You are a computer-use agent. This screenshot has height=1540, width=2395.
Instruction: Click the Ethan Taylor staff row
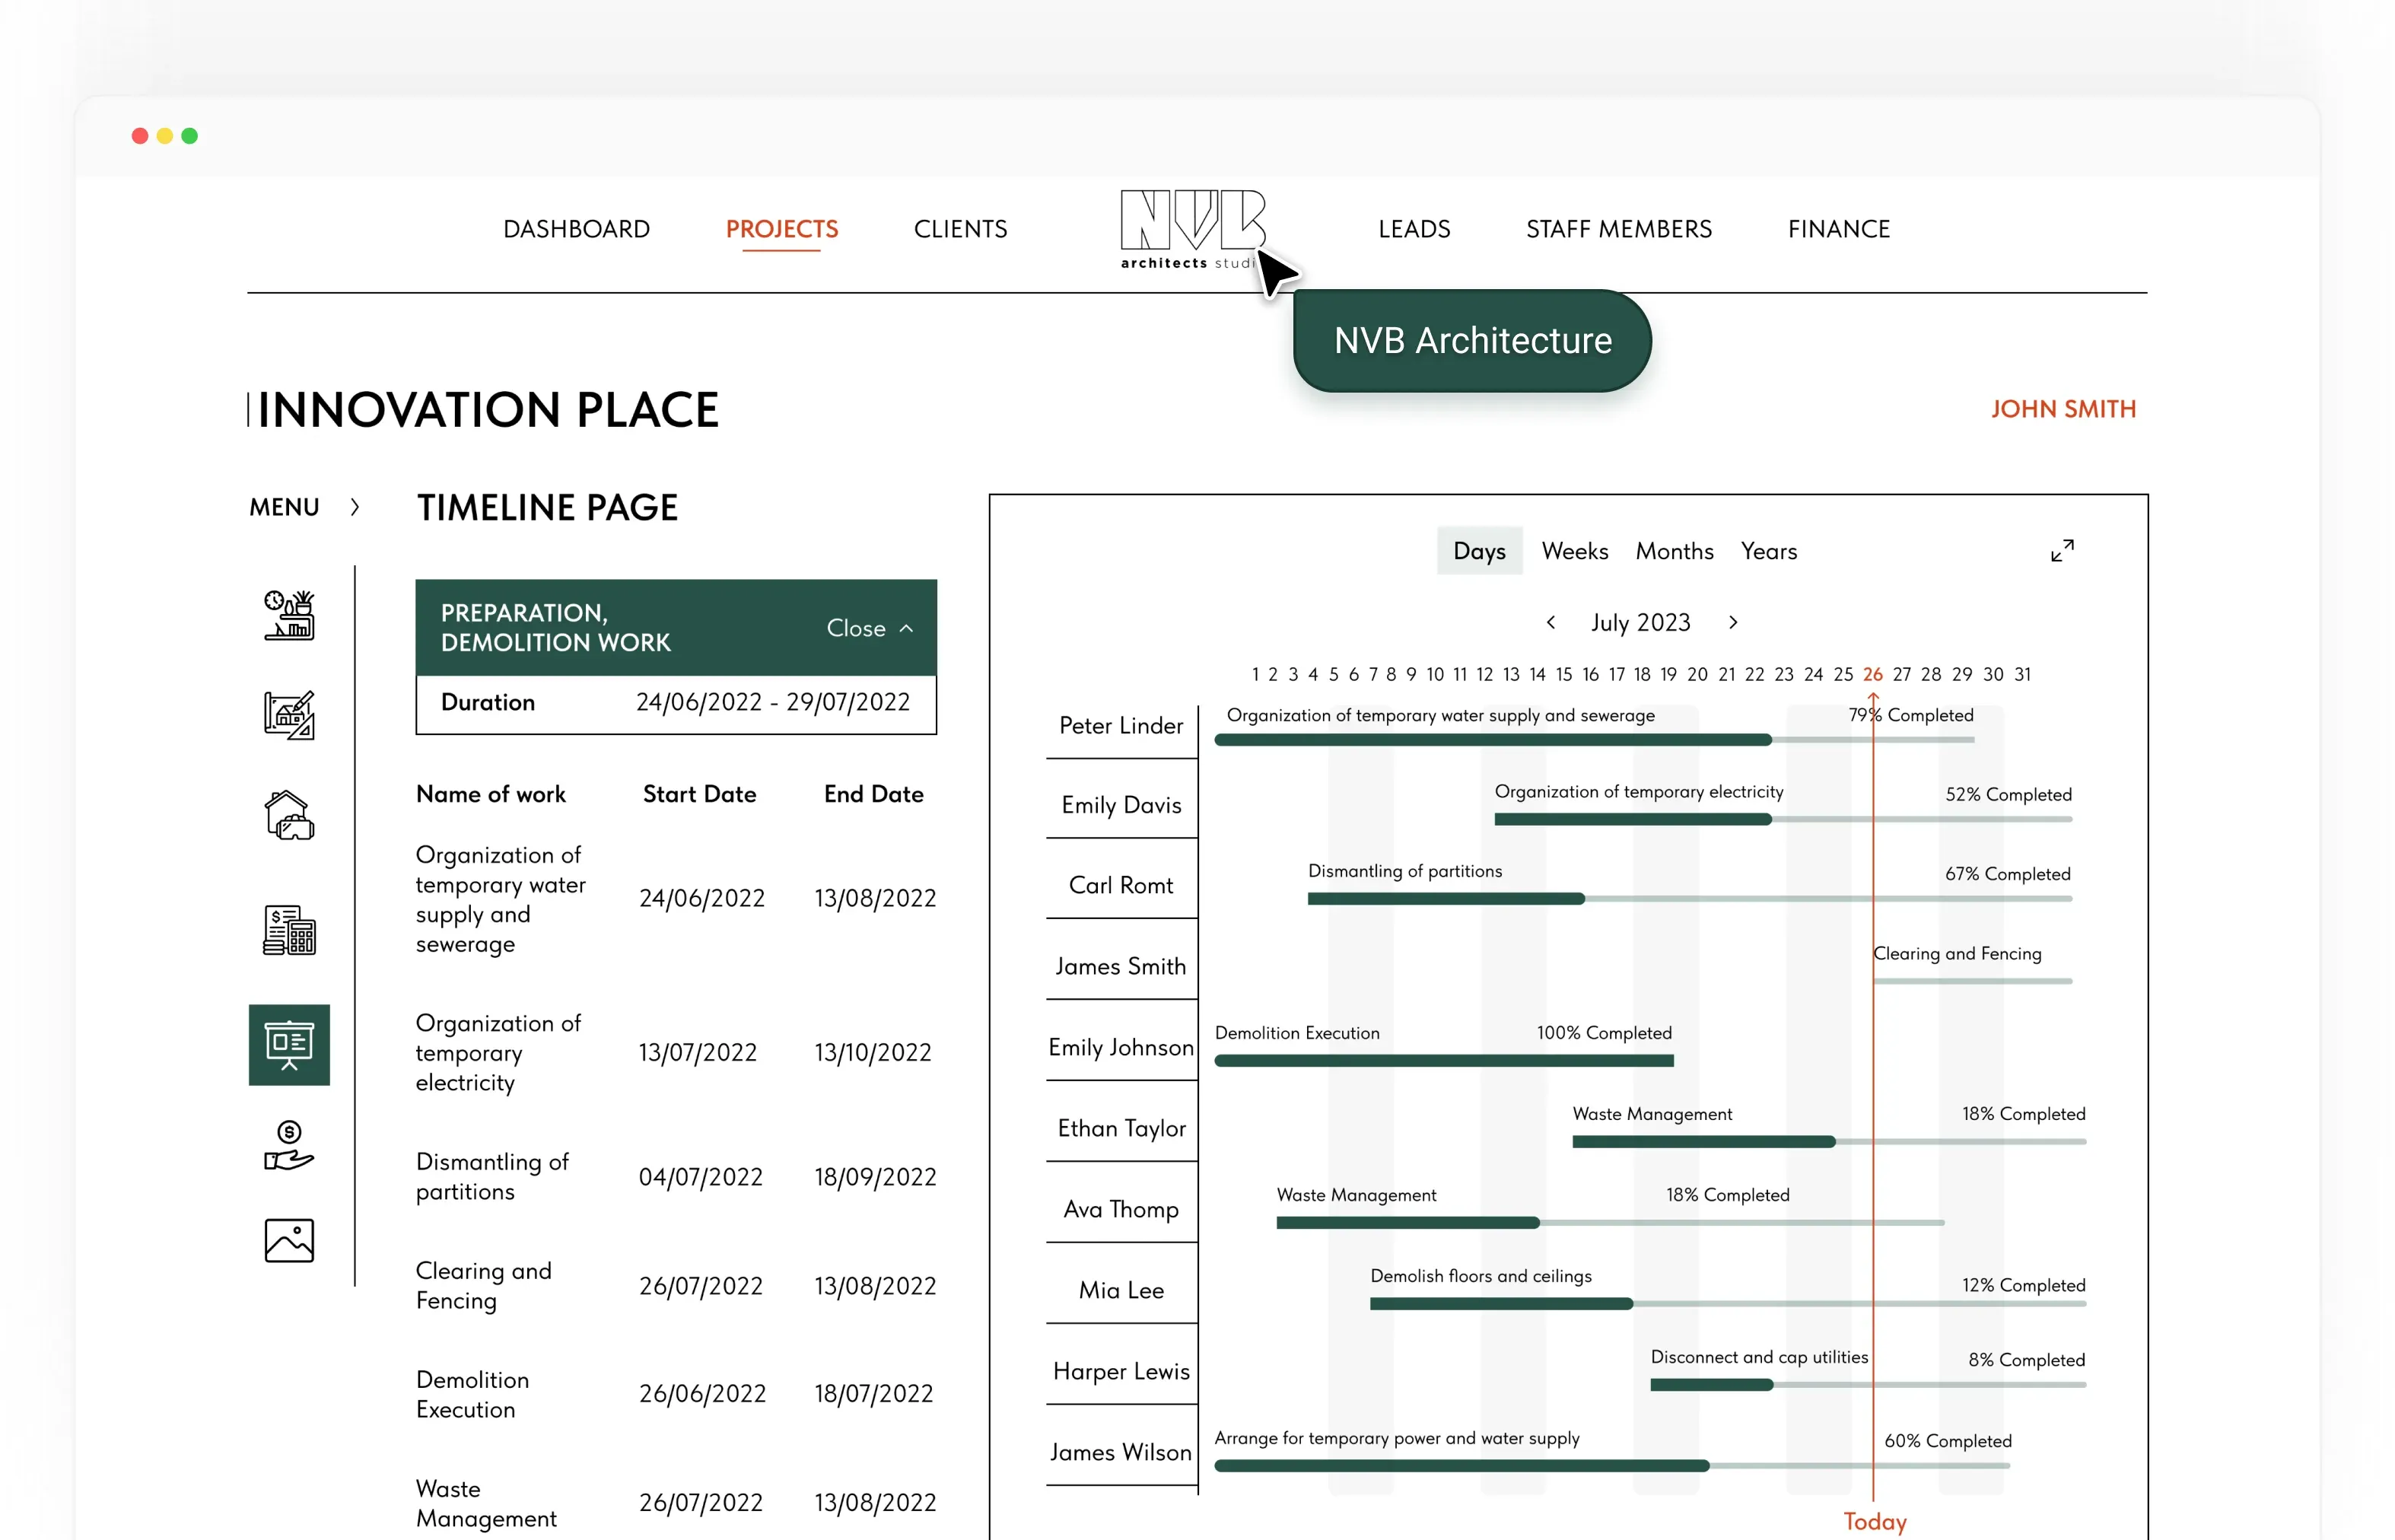click(1121, 1127)
